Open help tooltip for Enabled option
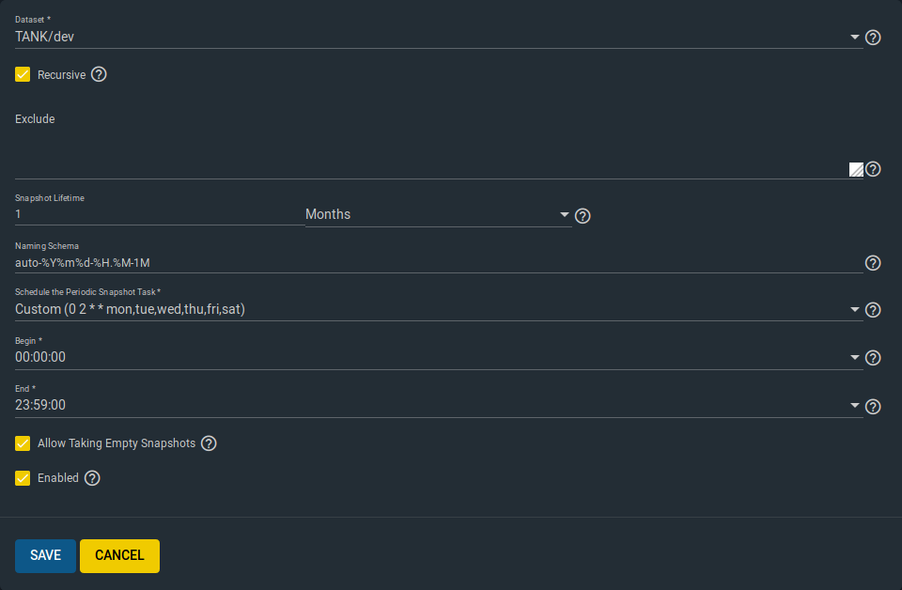Viewport: 902px width, 590px height. [x=92, y=478]
